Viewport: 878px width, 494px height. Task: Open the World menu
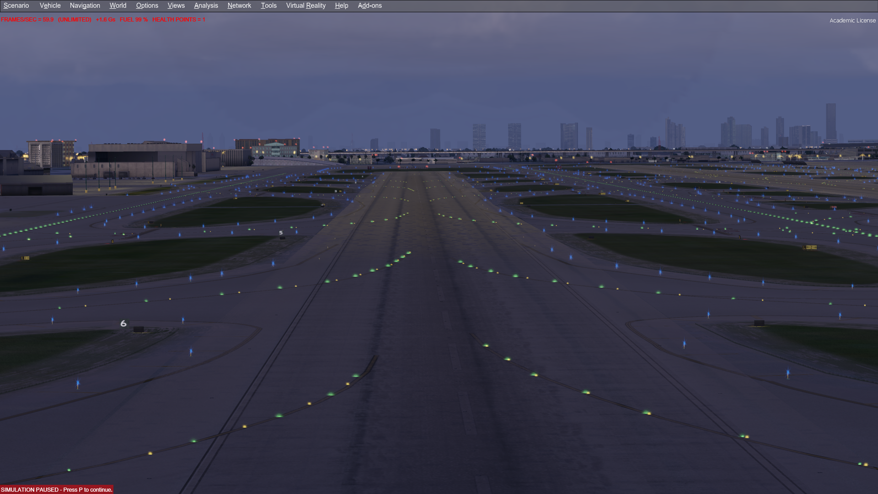point(118,5)
